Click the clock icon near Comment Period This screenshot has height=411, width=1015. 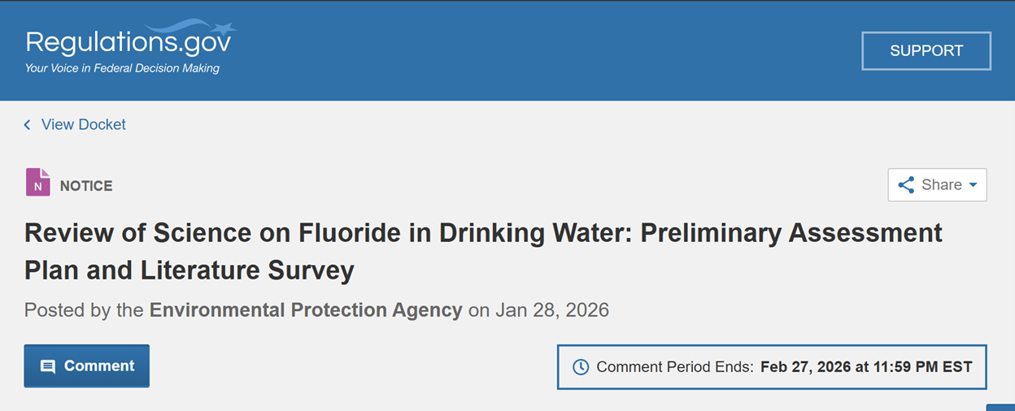tap(581, 367)
